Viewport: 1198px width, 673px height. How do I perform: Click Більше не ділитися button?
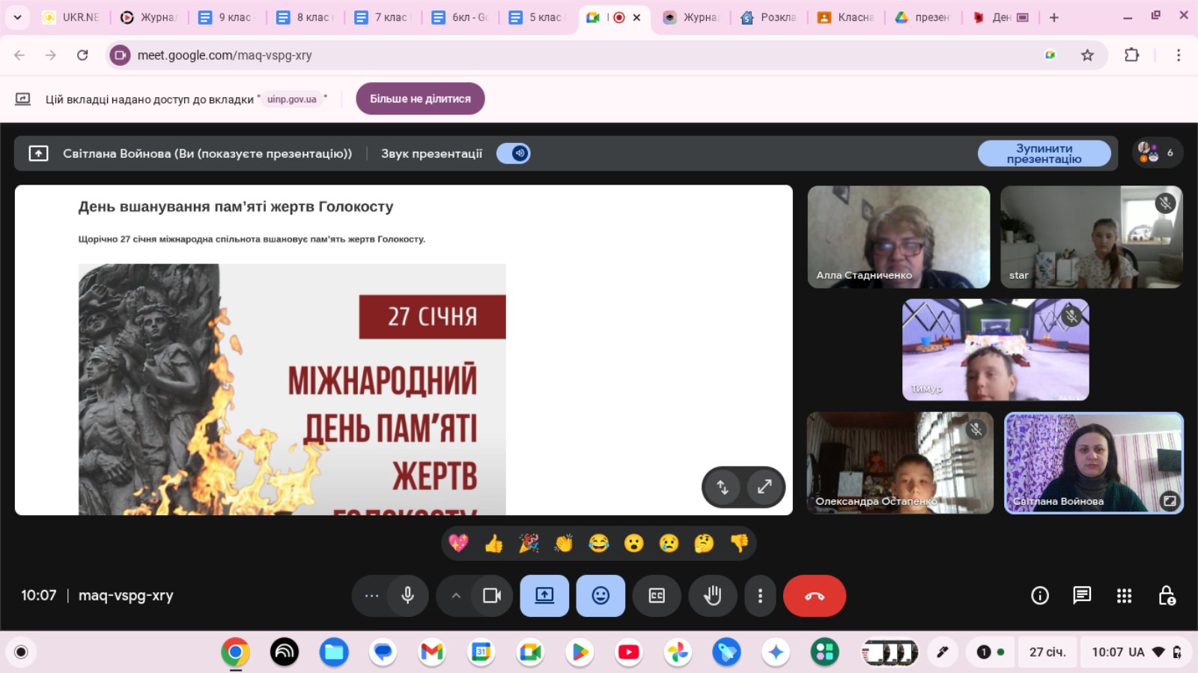(x=420, y=99)
